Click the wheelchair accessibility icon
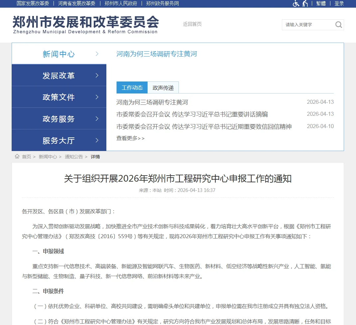The width and height of the screenshot is (356, 325). 296,3
